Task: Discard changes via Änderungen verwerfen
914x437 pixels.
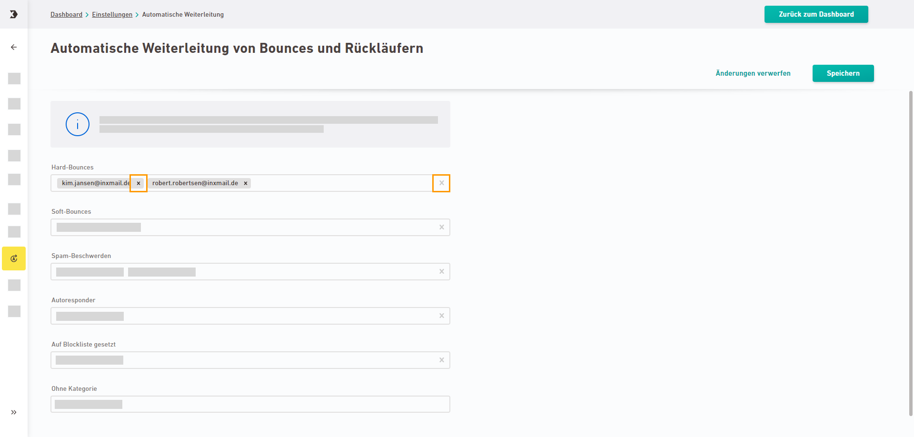Action: pyautogui.click(x=753, y=73)
